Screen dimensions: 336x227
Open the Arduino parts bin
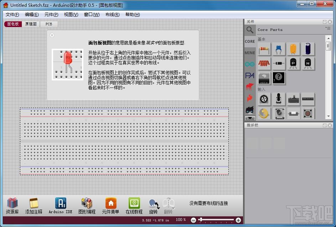(x=250, y=64)
